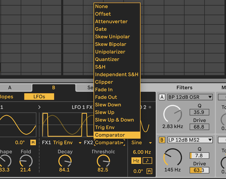Click Filter B's Q value field

point(199,156)
